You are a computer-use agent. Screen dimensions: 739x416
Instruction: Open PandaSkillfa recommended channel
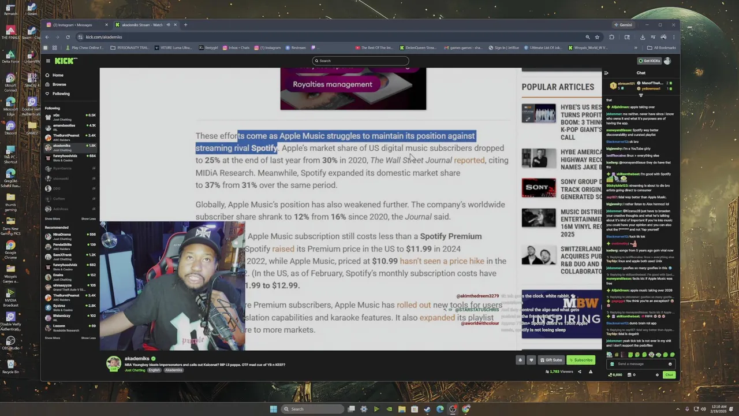(69, 246)
